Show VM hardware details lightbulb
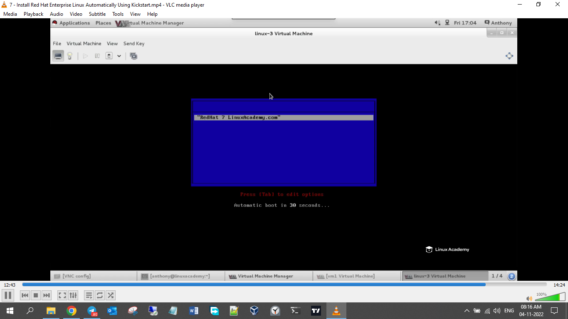 coord(70,56)
